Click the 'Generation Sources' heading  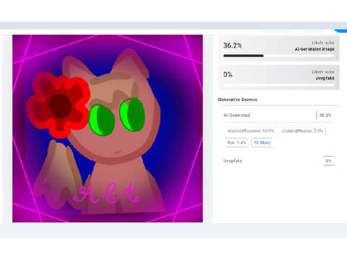(x=238, y=100)
